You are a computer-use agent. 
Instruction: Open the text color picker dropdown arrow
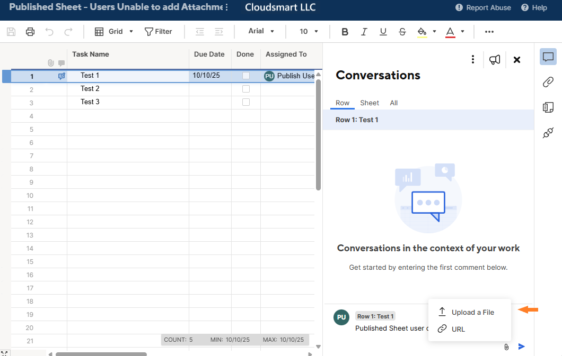(x=462, y=32)
